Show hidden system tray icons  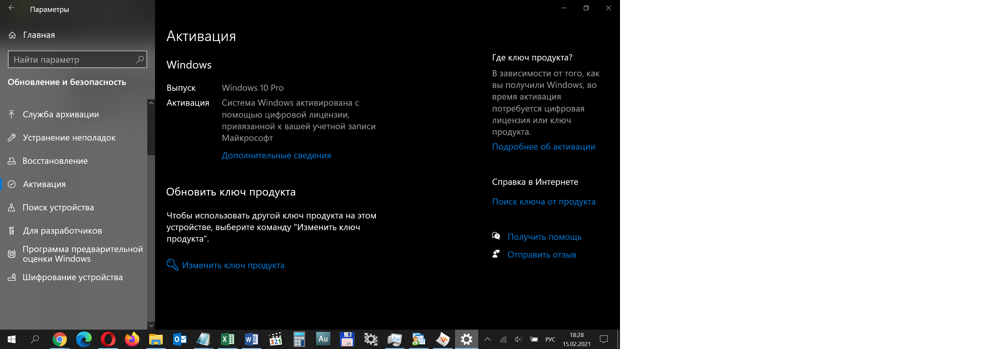(x=488, y=339)
